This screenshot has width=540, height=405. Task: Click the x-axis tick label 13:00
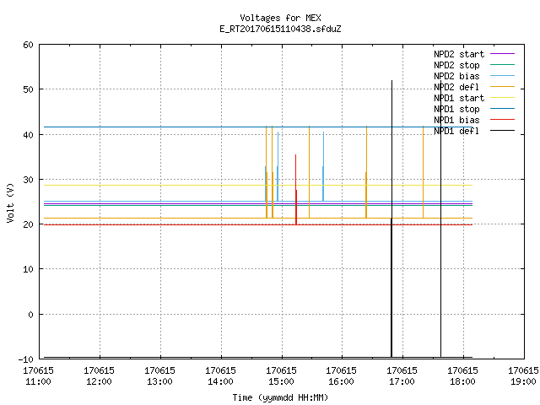(x=159, y=381)
